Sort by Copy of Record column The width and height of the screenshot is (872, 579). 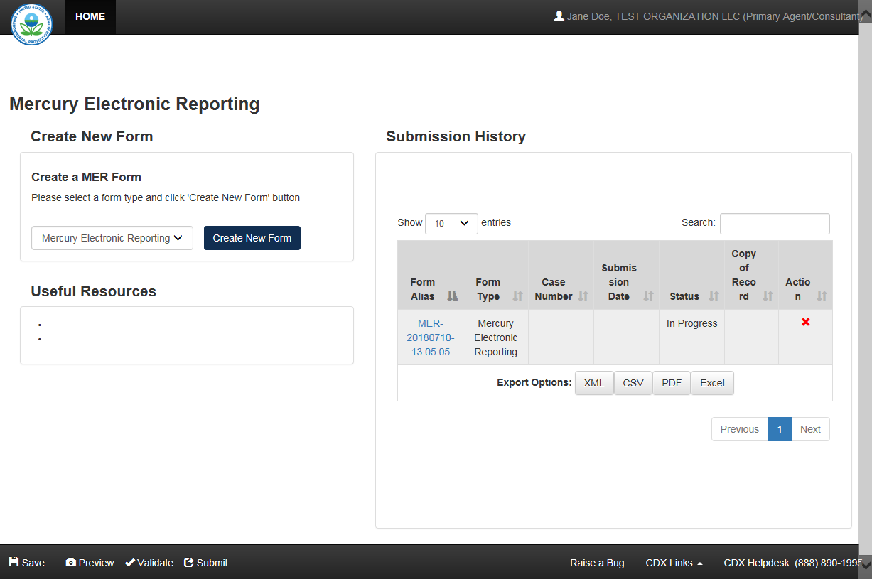coord(767,296)
